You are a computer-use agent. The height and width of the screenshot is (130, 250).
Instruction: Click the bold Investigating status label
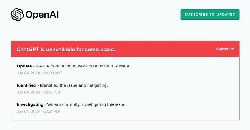pos(30,104)
